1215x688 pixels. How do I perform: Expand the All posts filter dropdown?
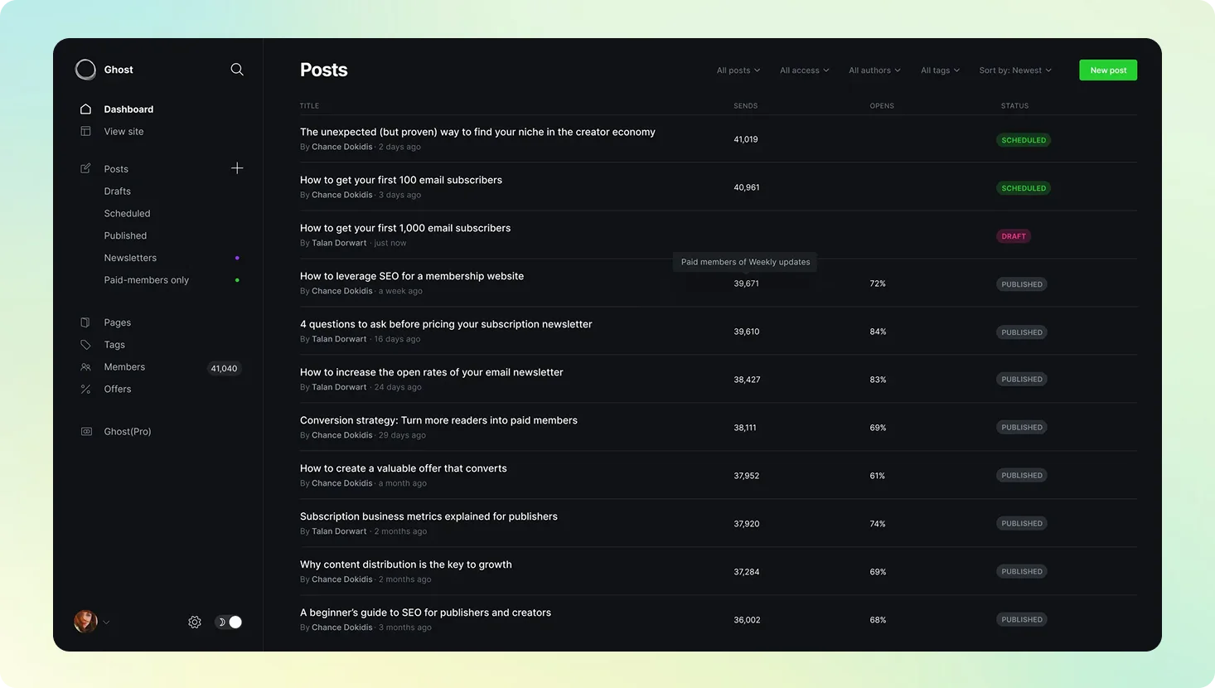(x=738, y=70)
